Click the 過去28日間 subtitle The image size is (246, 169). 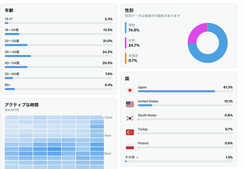[x=12, y=110]
